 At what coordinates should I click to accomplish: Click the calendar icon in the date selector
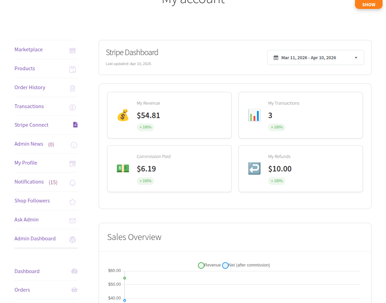275,57
